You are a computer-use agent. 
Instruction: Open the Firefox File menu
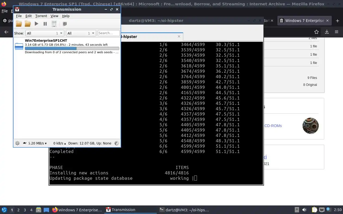tap(5, 11)
